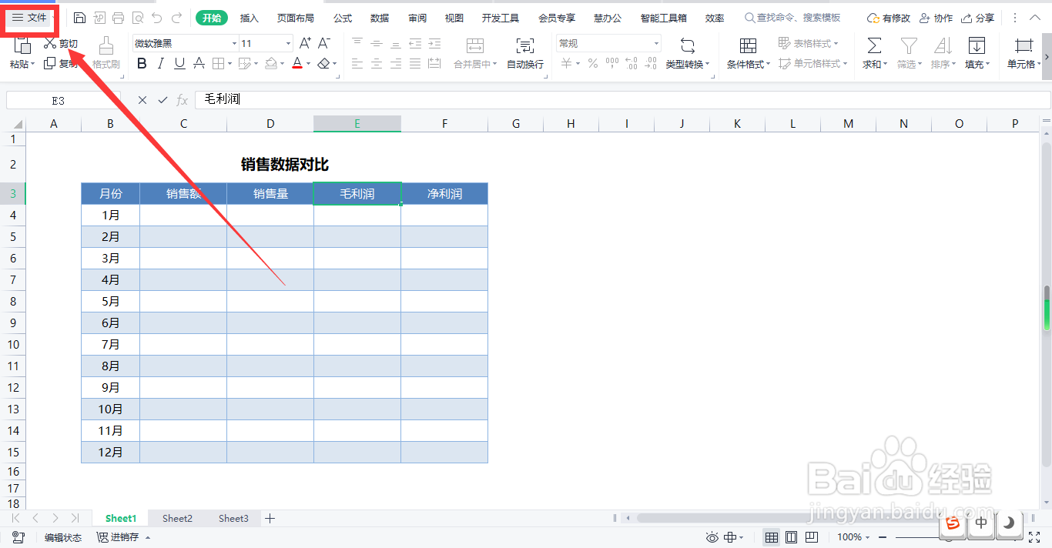Image resolution: width=1052 pixels, height=548 pixels.
Task: Click the fill color bucket swatch
Action: point(271,64)
